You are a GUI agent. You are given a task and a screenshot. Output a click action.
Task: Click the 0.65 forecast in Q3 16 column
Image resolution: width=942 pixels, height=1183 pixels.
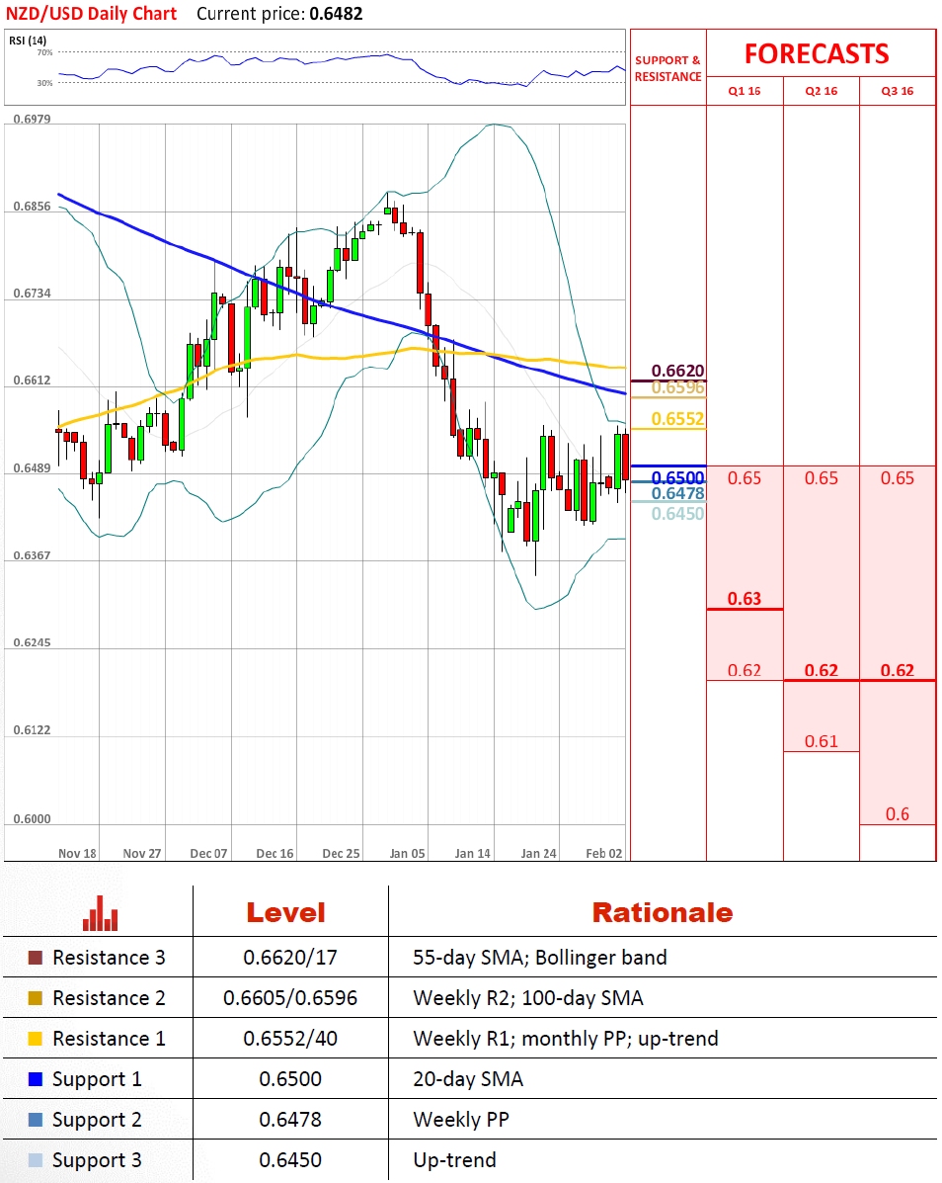click(x=898, y=478)
